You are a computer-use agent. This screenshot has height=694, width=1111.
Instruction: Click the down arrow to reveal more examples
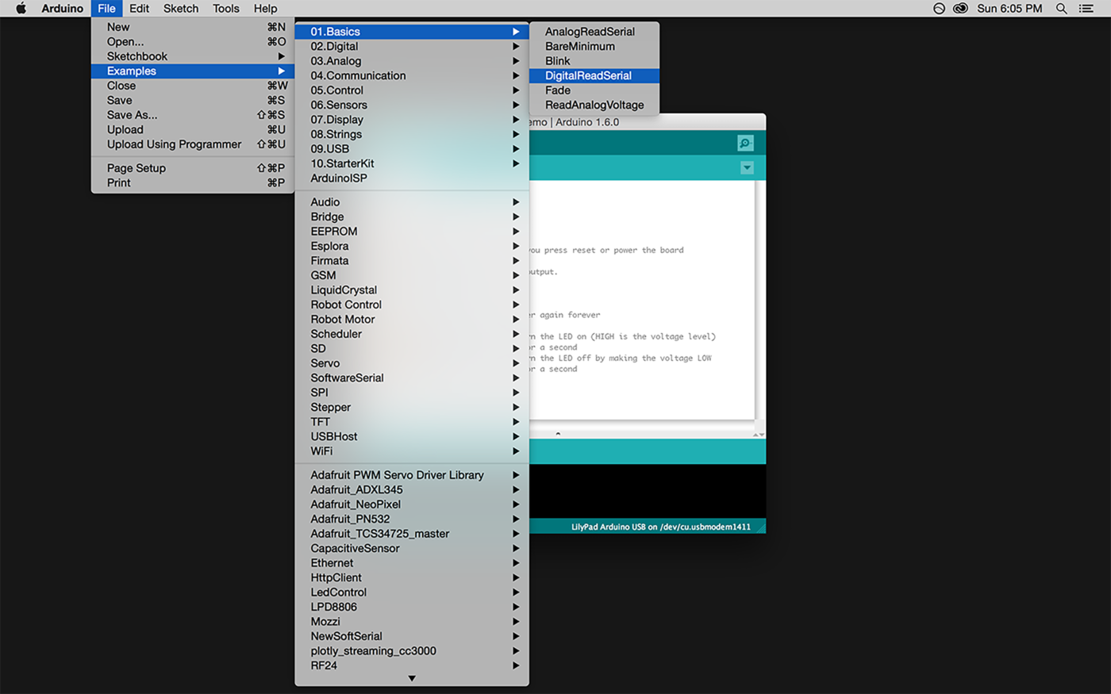[x=412, y=679]
